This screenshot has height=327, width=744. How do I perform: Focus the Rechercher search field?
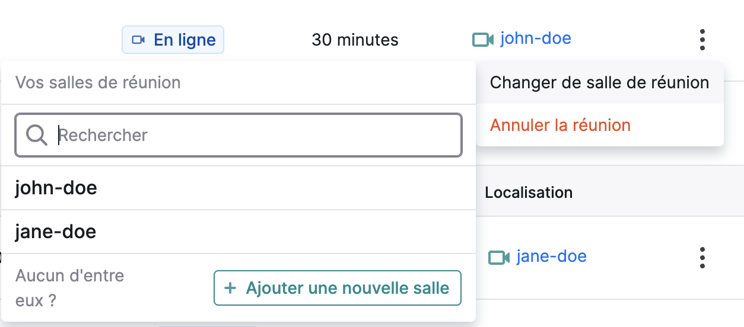[239, 135]
